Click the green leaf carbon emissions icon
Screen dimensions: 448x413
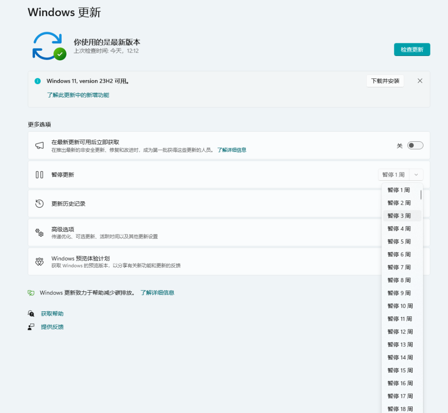click(x=31, y=293)
